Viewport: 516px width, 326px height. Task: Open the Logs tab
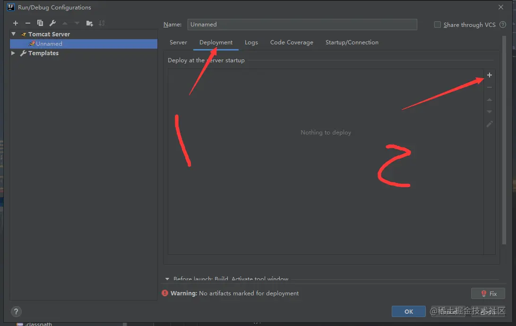(x=251, y=42)
